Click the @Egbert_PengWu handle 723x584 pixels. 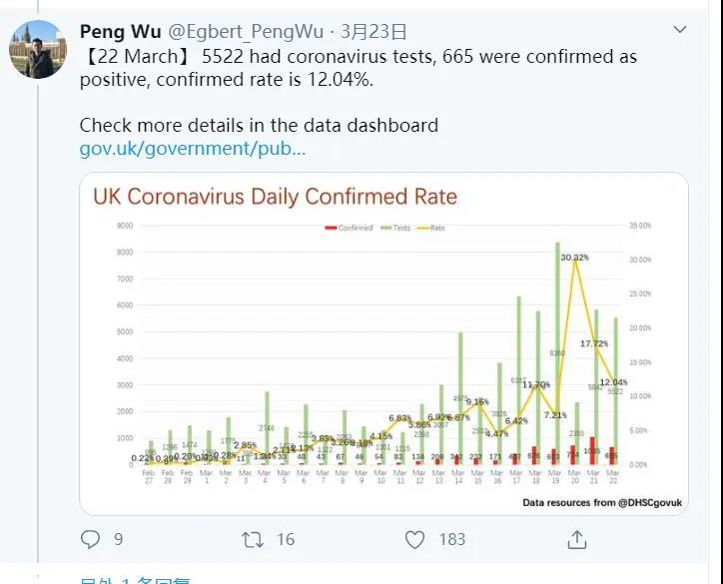coord(239,32)
